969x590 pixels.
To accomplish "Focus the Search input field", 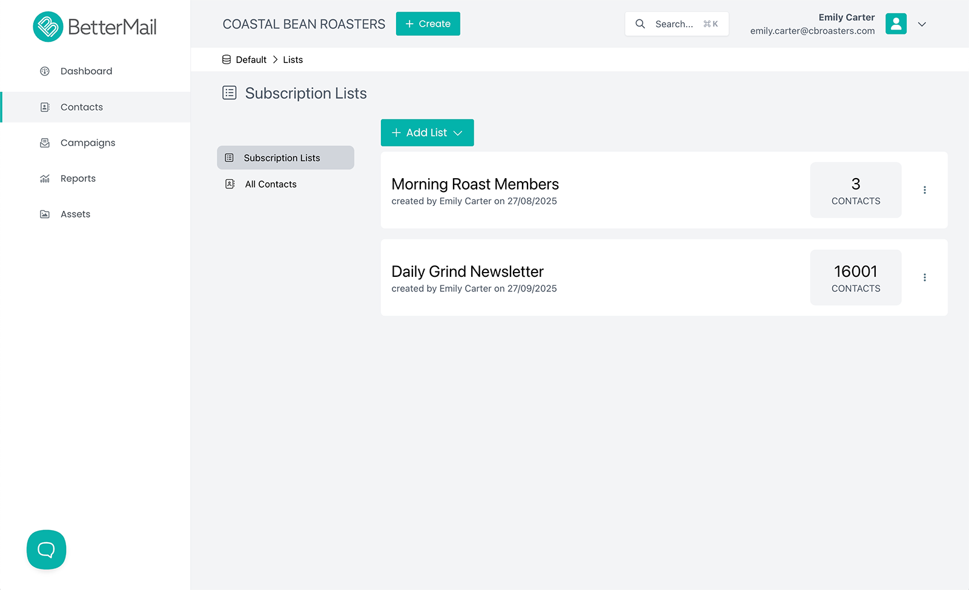I will (674, 24).
